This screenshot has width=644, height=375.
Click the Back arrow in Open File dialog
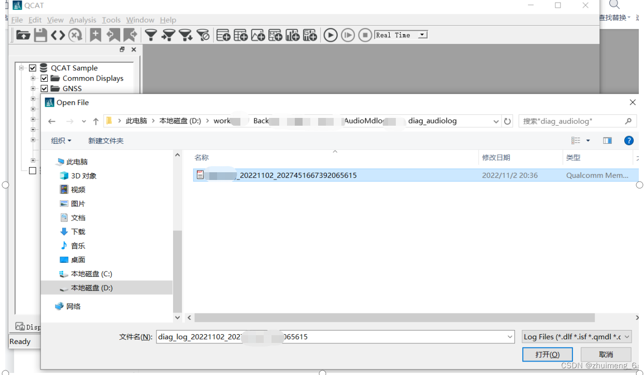point(52,121)
